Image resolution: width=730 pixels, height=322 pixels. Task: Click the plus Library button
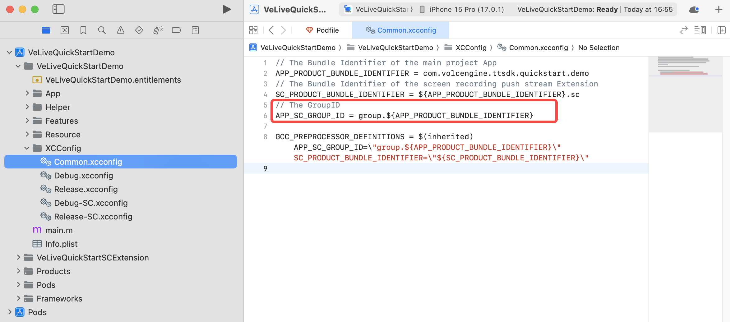(x=718, y=9)
